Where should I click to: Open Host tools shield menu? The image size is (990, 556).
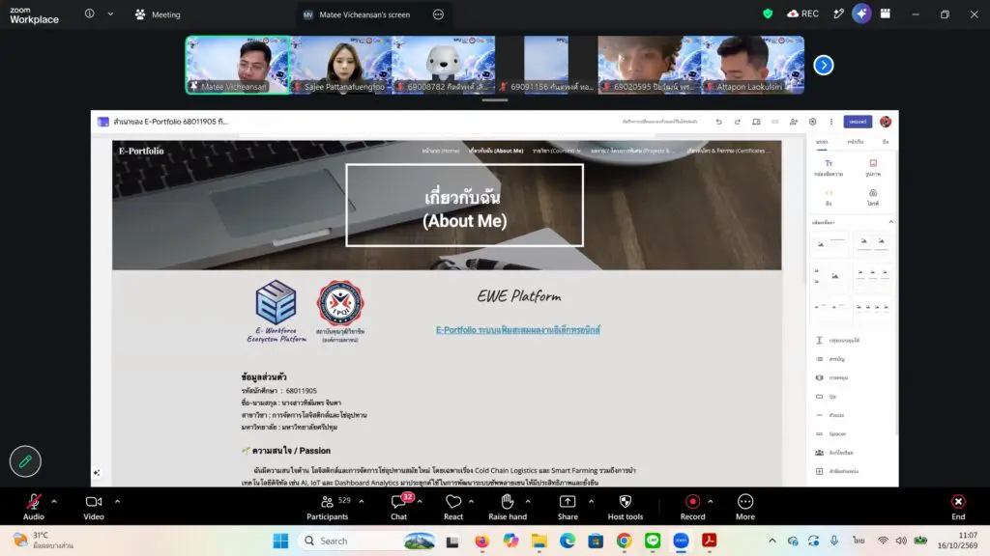[626, 507]
